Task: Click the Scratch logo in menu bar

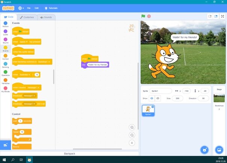Action: pos(8,8)
